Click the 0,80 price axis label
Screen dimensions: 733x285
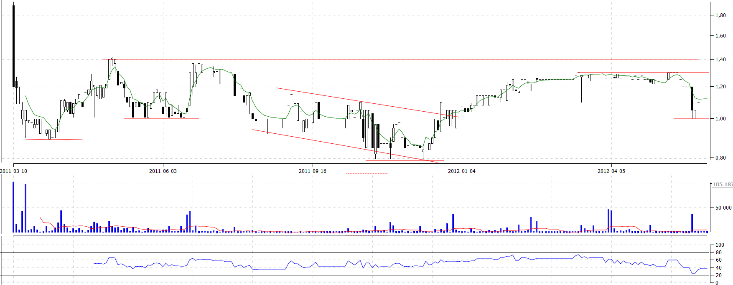(720, 158)
